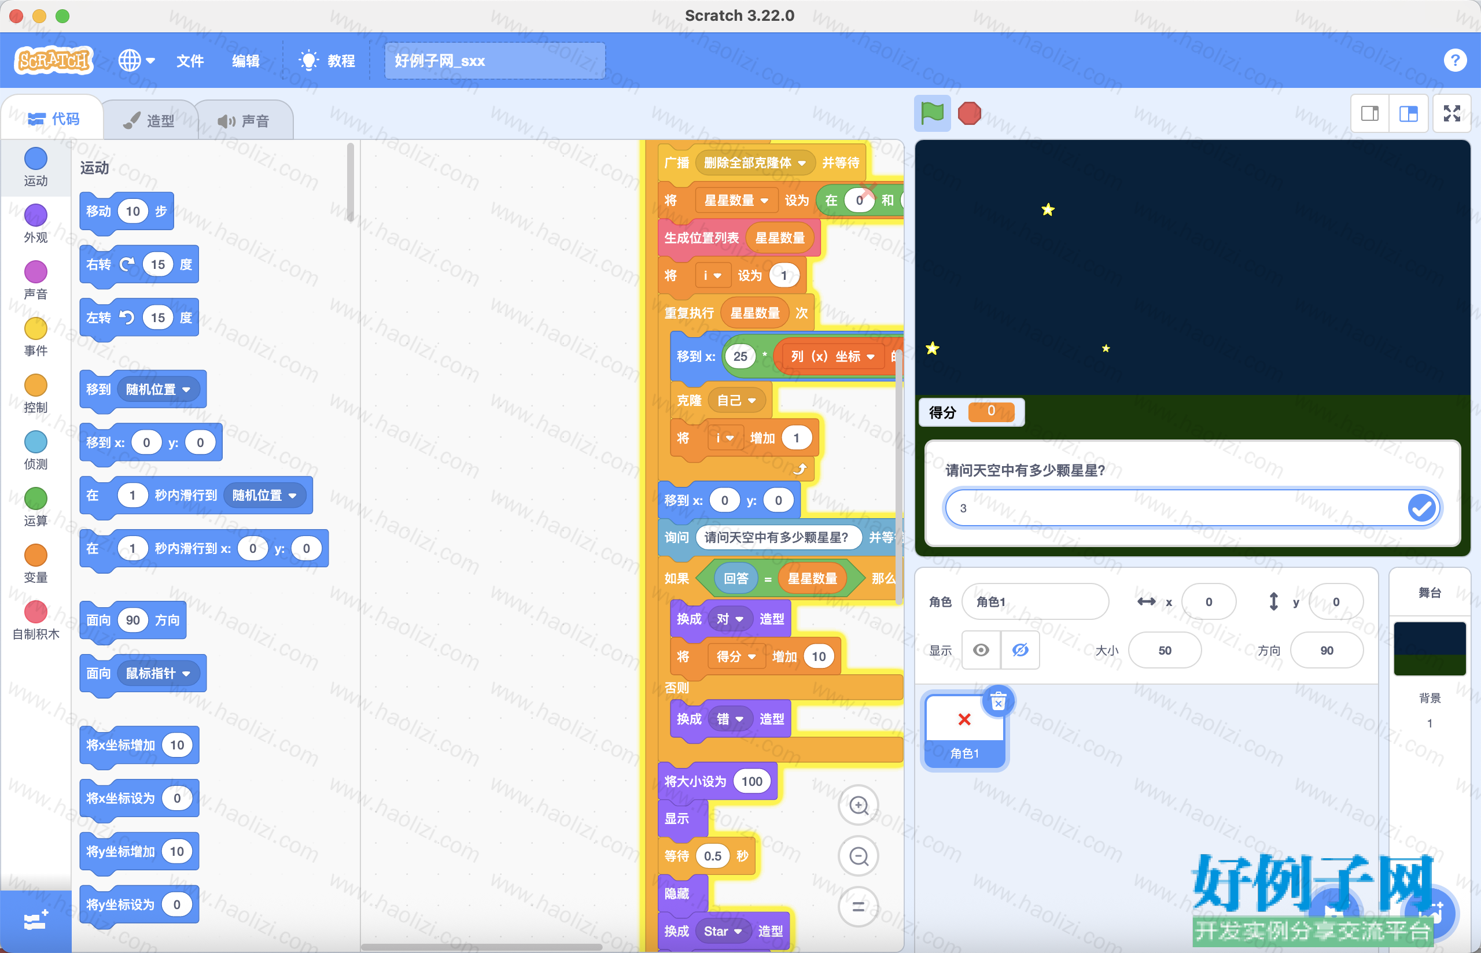Open the language globe menu
Image resolution: width=1481 pixels, height=953 pixels.
136,60
